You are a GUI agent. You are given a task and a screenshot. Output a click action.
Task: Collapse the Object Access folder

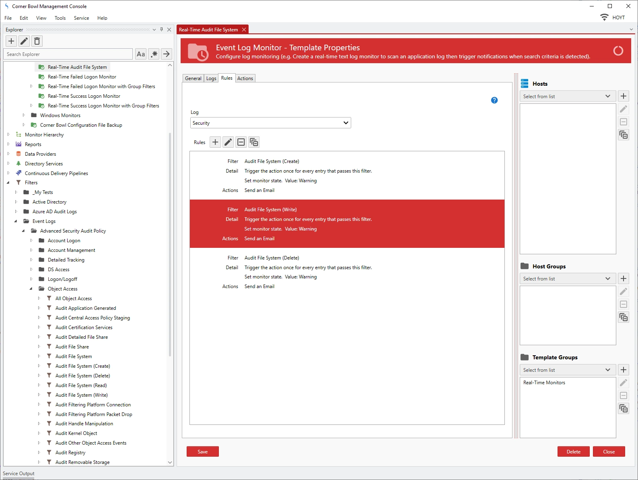[x=31, y=289]
